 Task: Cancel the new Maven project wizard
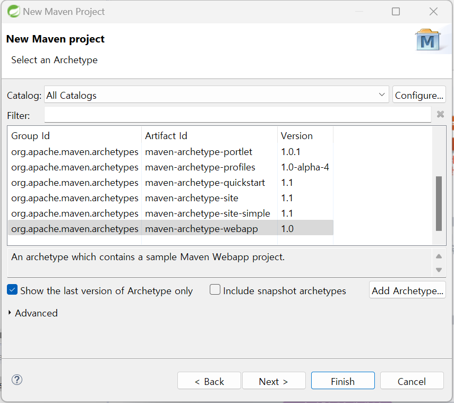click(x=412, y=381)
